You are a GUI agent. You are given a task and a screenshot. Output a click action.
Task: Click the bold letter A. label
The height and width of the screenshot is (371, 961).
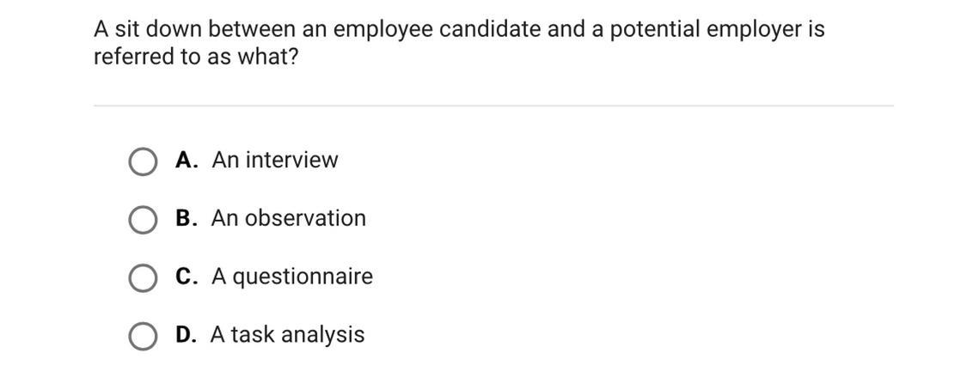(x=187, y=160)
